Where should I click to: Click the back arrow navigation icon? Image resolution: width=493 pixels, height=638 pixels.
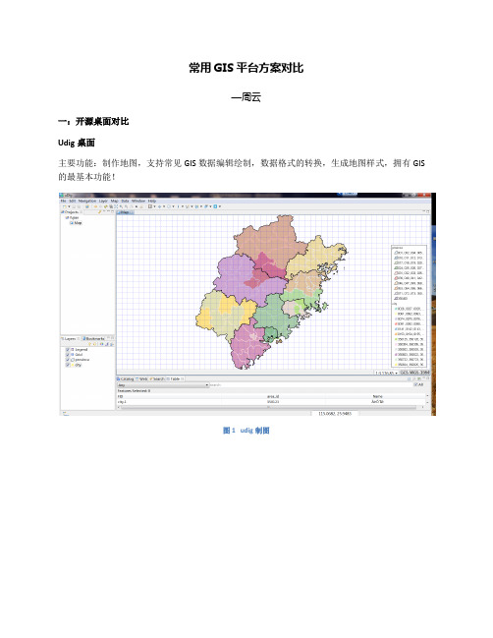95,206
